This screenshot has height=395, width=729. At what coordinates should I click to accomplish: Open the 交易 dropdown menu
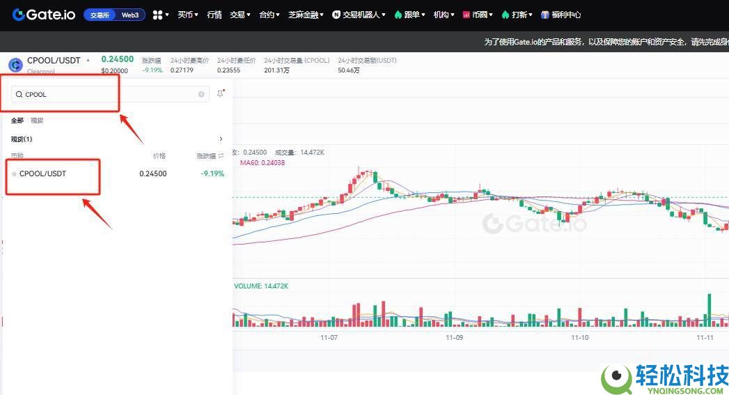240,15
